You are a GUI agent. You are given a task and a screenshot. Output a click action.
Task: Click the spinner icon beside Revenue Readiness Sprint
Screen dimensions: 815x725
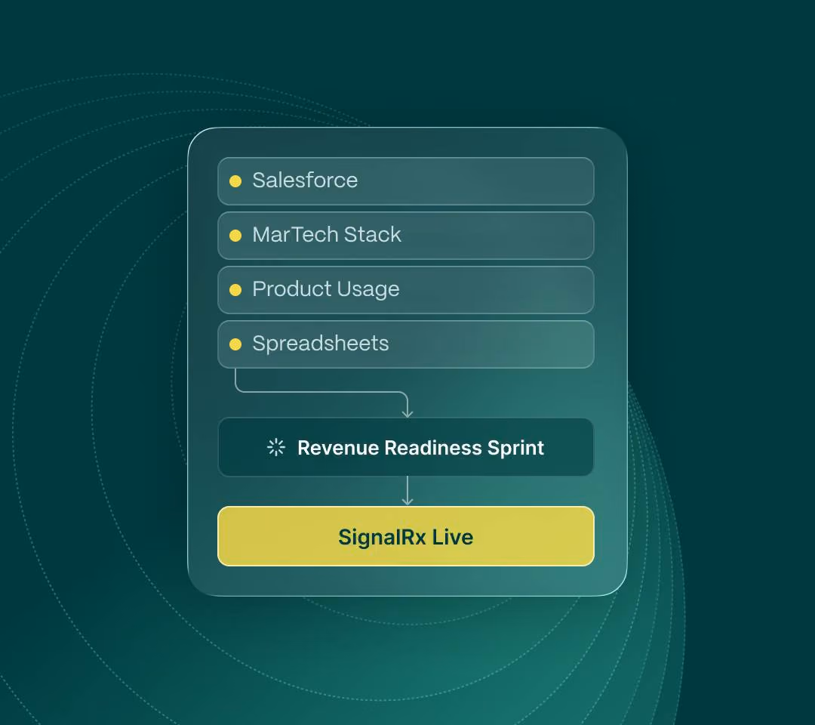point(276,447)
